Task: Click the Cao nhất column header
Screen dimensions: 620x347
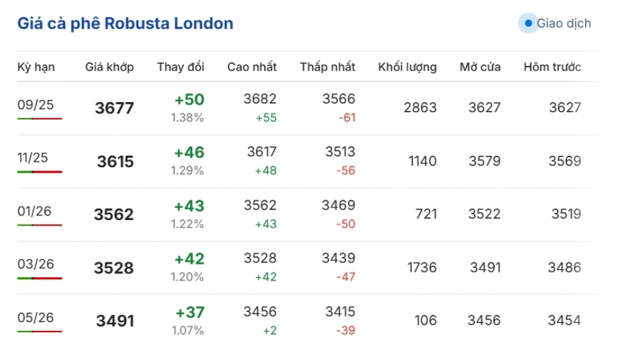Action: pyautogui.click(x=252, y=67)
